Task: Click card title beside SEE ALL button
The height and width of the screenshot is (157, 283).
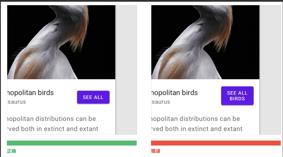Action: click(x=31, y=93)
